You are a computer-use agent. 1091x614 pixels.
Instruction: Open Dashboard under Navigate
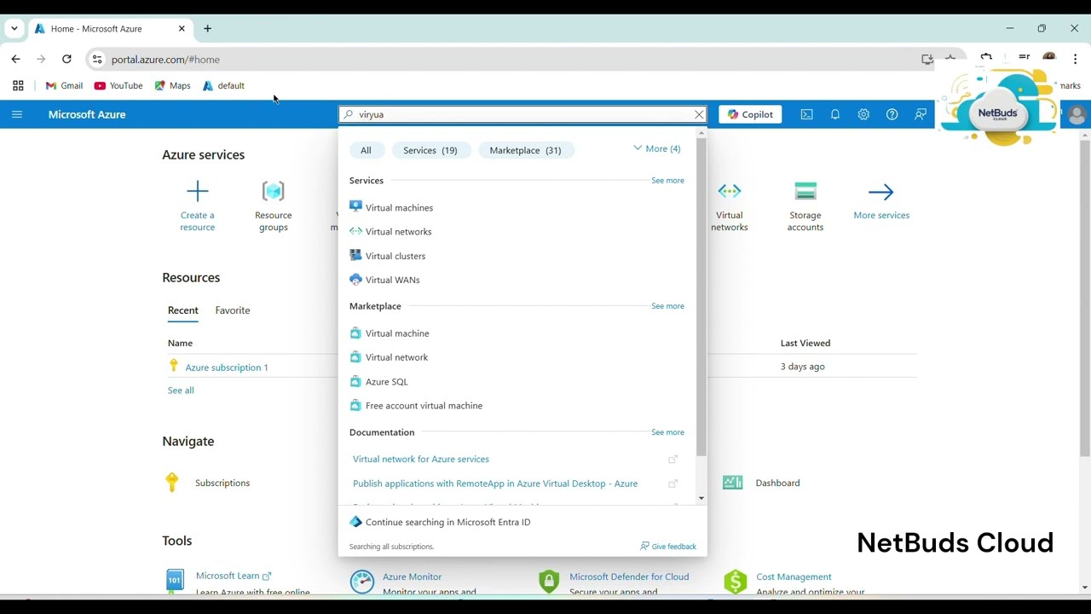point(777,483)
